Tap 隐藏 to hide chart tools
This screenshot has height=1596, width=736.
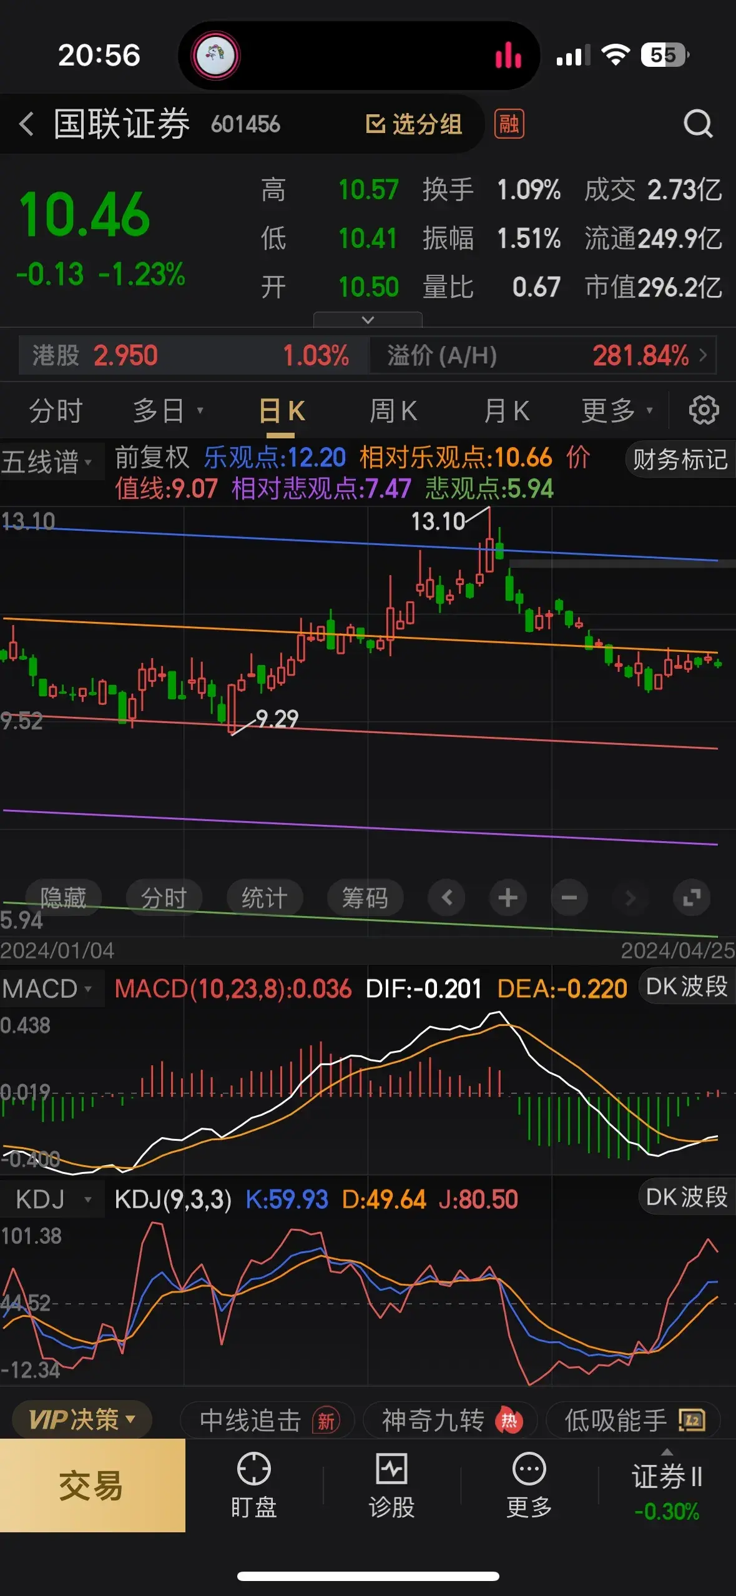pos(63,898)
